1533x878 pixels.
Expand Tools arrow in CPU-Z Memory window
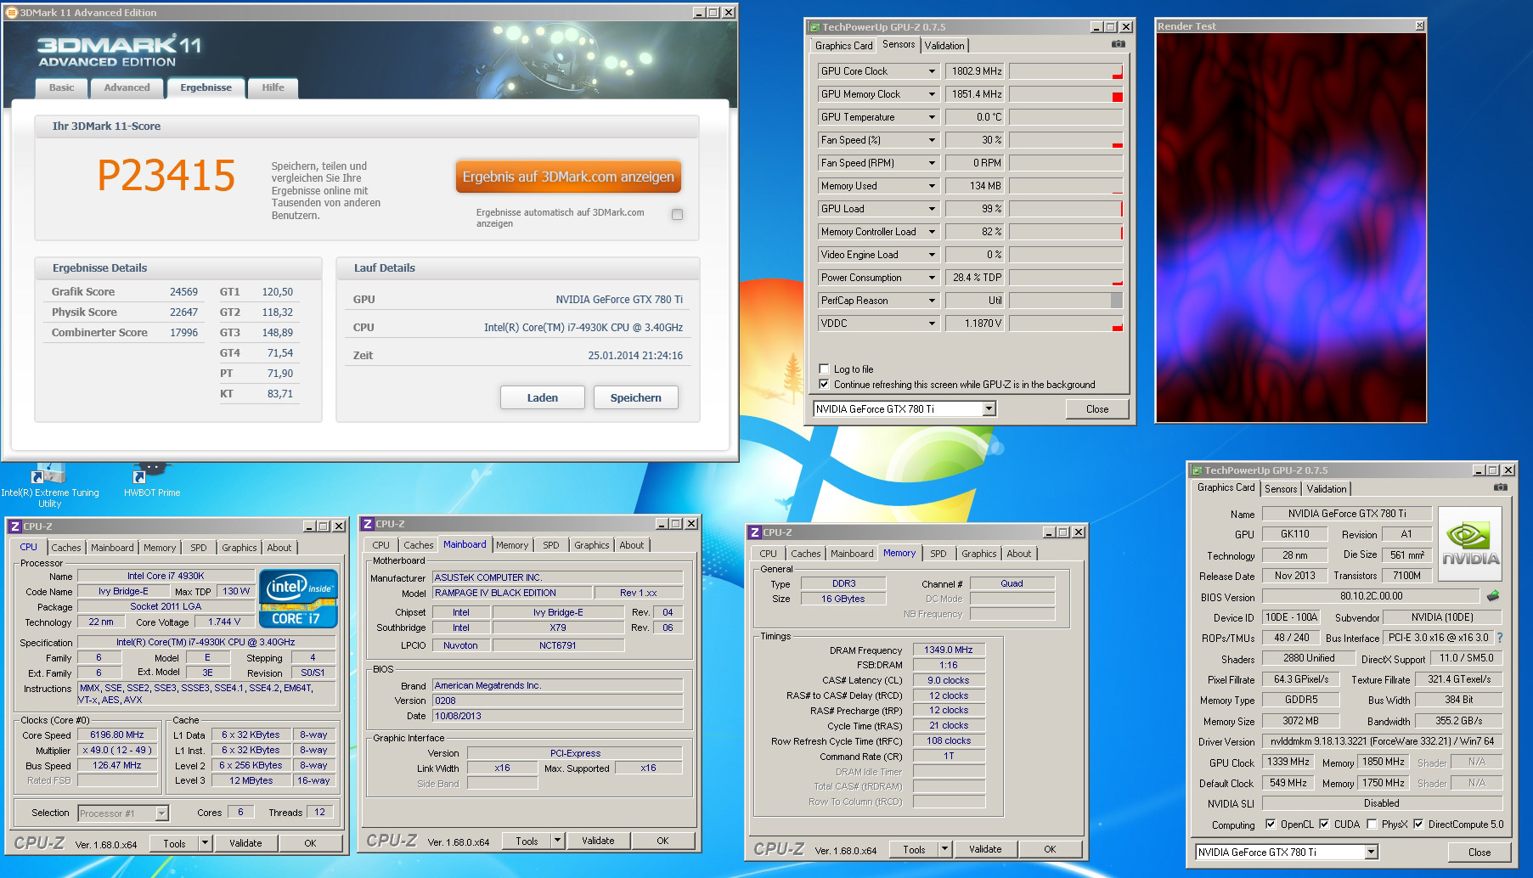[x=944, y=849]
